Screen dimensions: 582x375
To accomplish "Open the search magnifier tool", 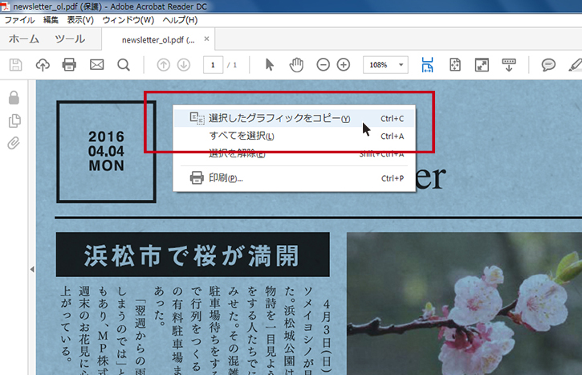I will pyautogui.click(x=124, y=64).
